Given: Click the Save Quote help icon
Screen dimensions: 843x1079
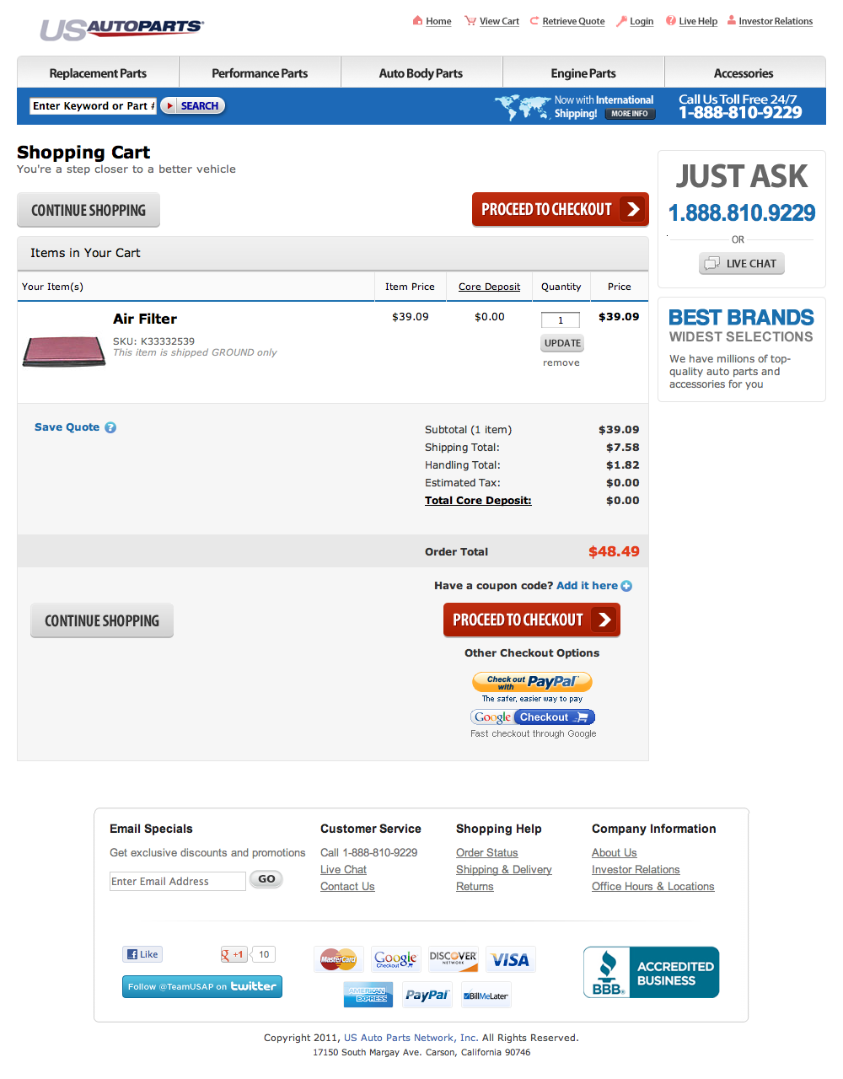Looking at the screenshot, I should tap(110, 427).
